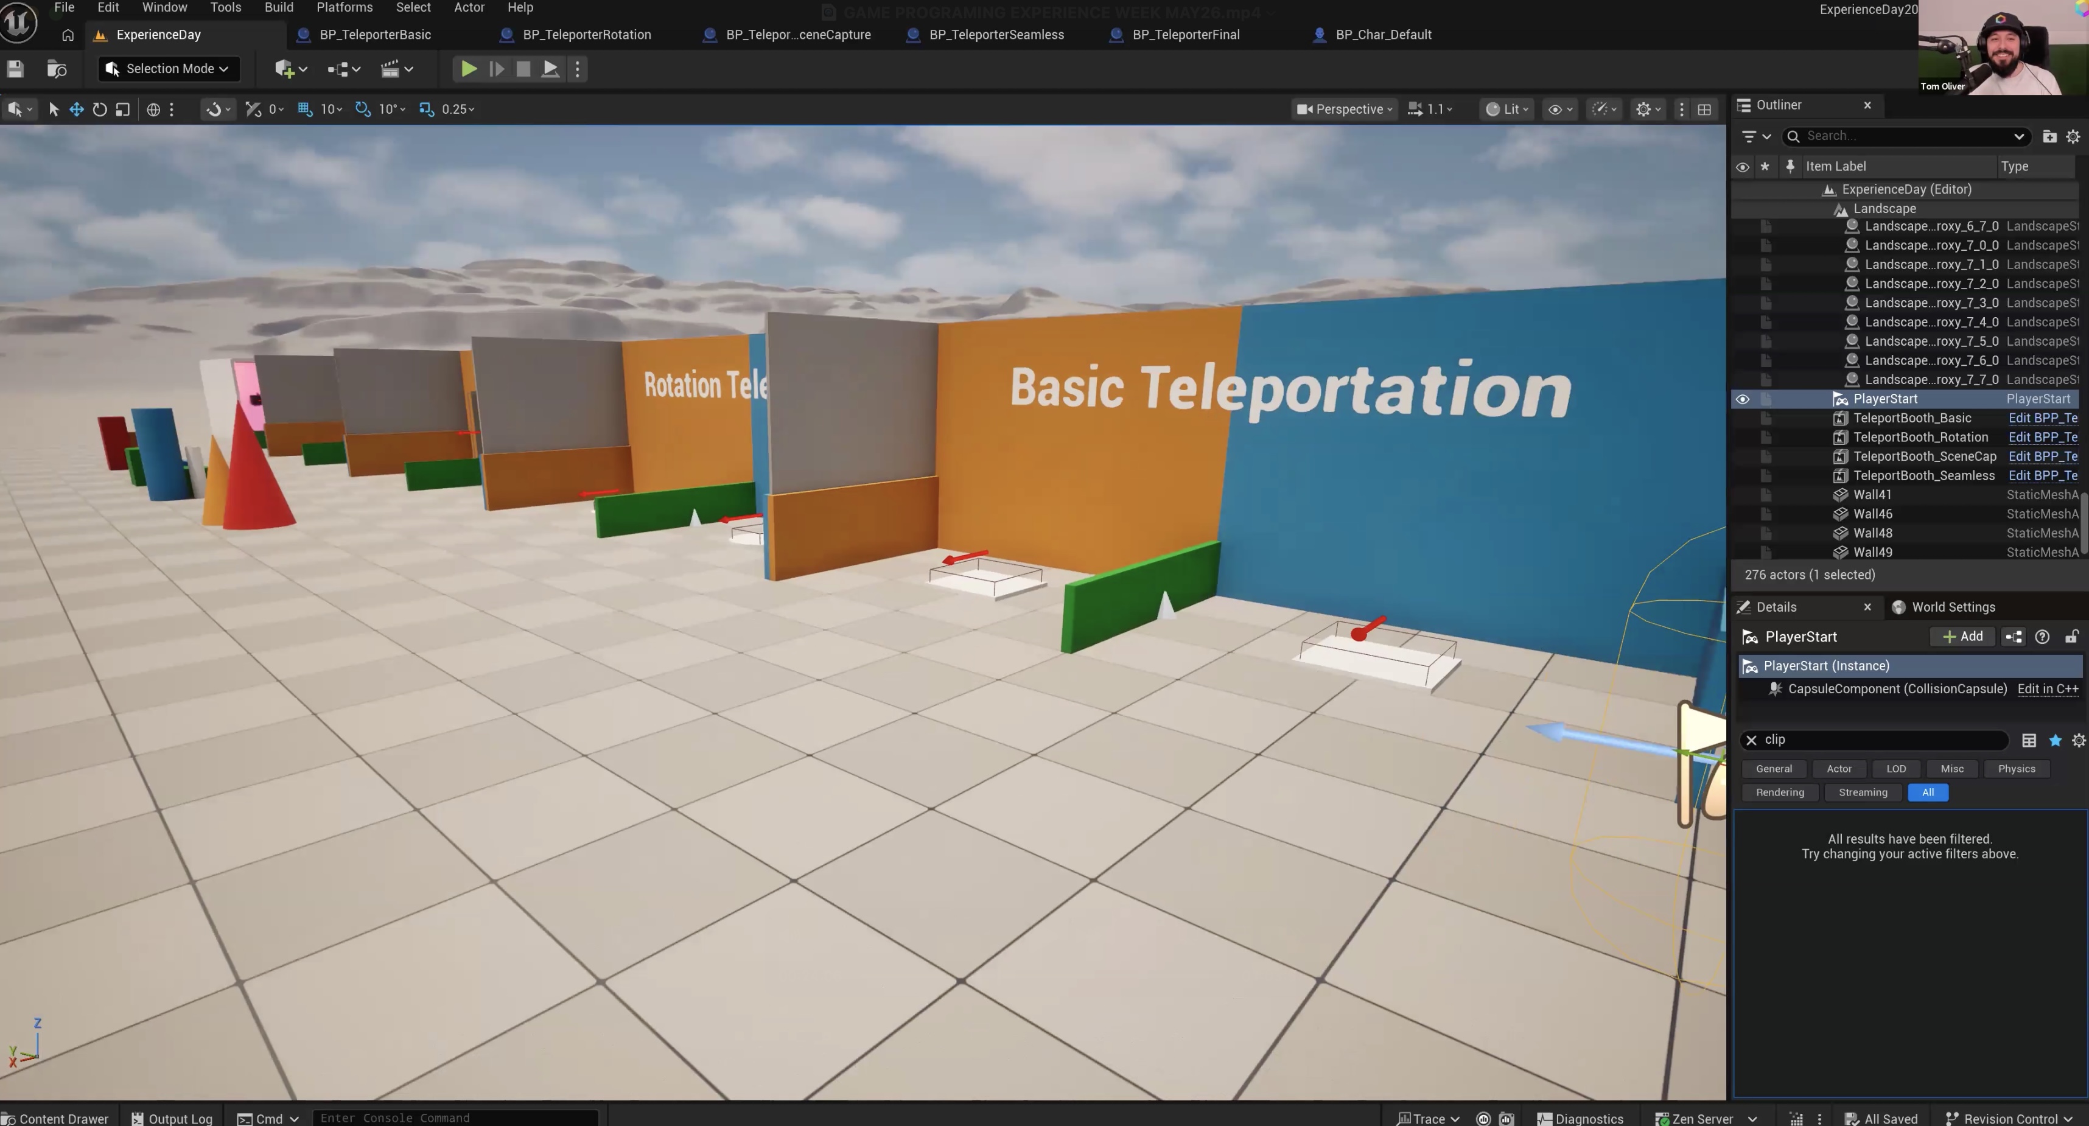The width and height of the screenshot is (2089, 1126).
Task: Save the current level with the disk icon
Action: 15,69
